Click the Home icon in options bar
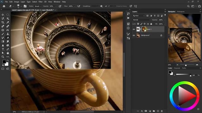The width and height of the screenshot is (202, 113). click(x=4, y=6)
